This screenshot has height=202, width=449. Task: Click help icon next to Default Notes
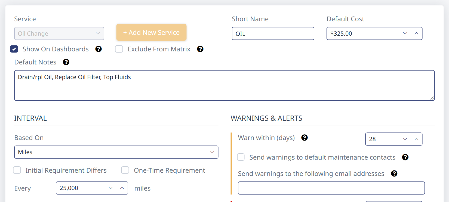66,62
